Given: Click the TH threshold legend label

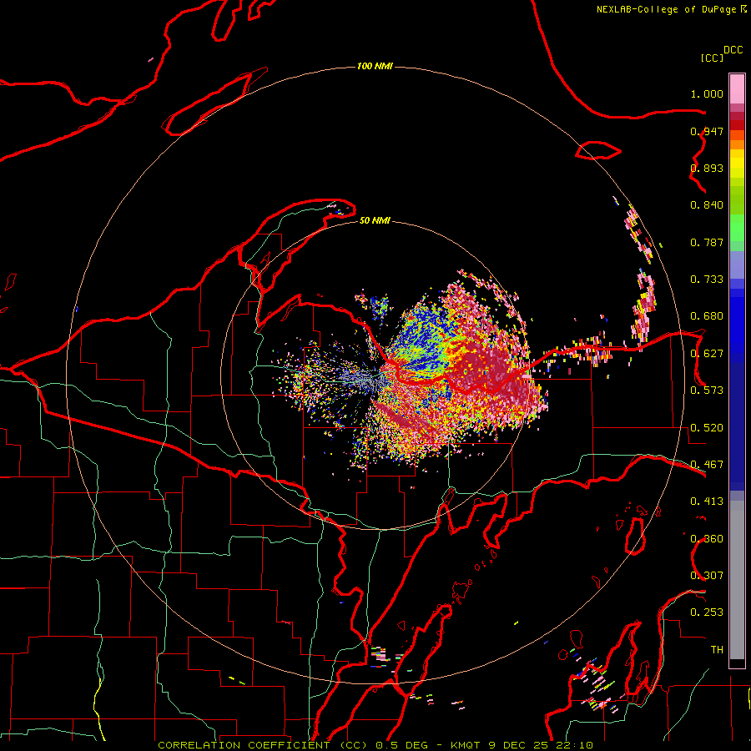Looking at the screenshot, I should (717, 650).
